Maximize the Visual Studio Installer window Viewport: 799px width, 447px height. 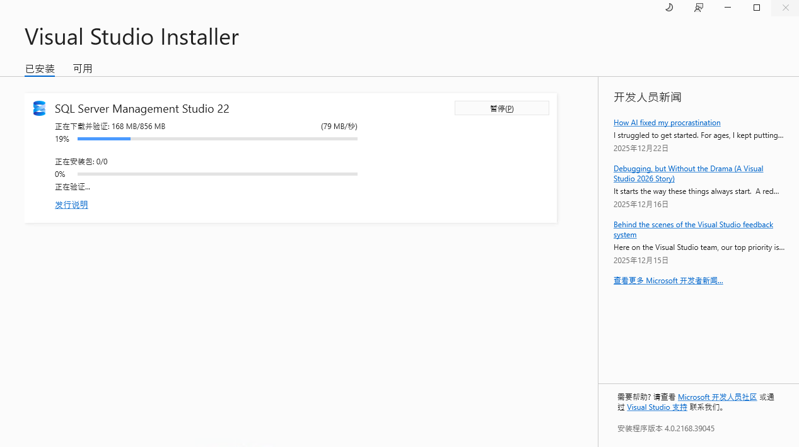[757, 8]
